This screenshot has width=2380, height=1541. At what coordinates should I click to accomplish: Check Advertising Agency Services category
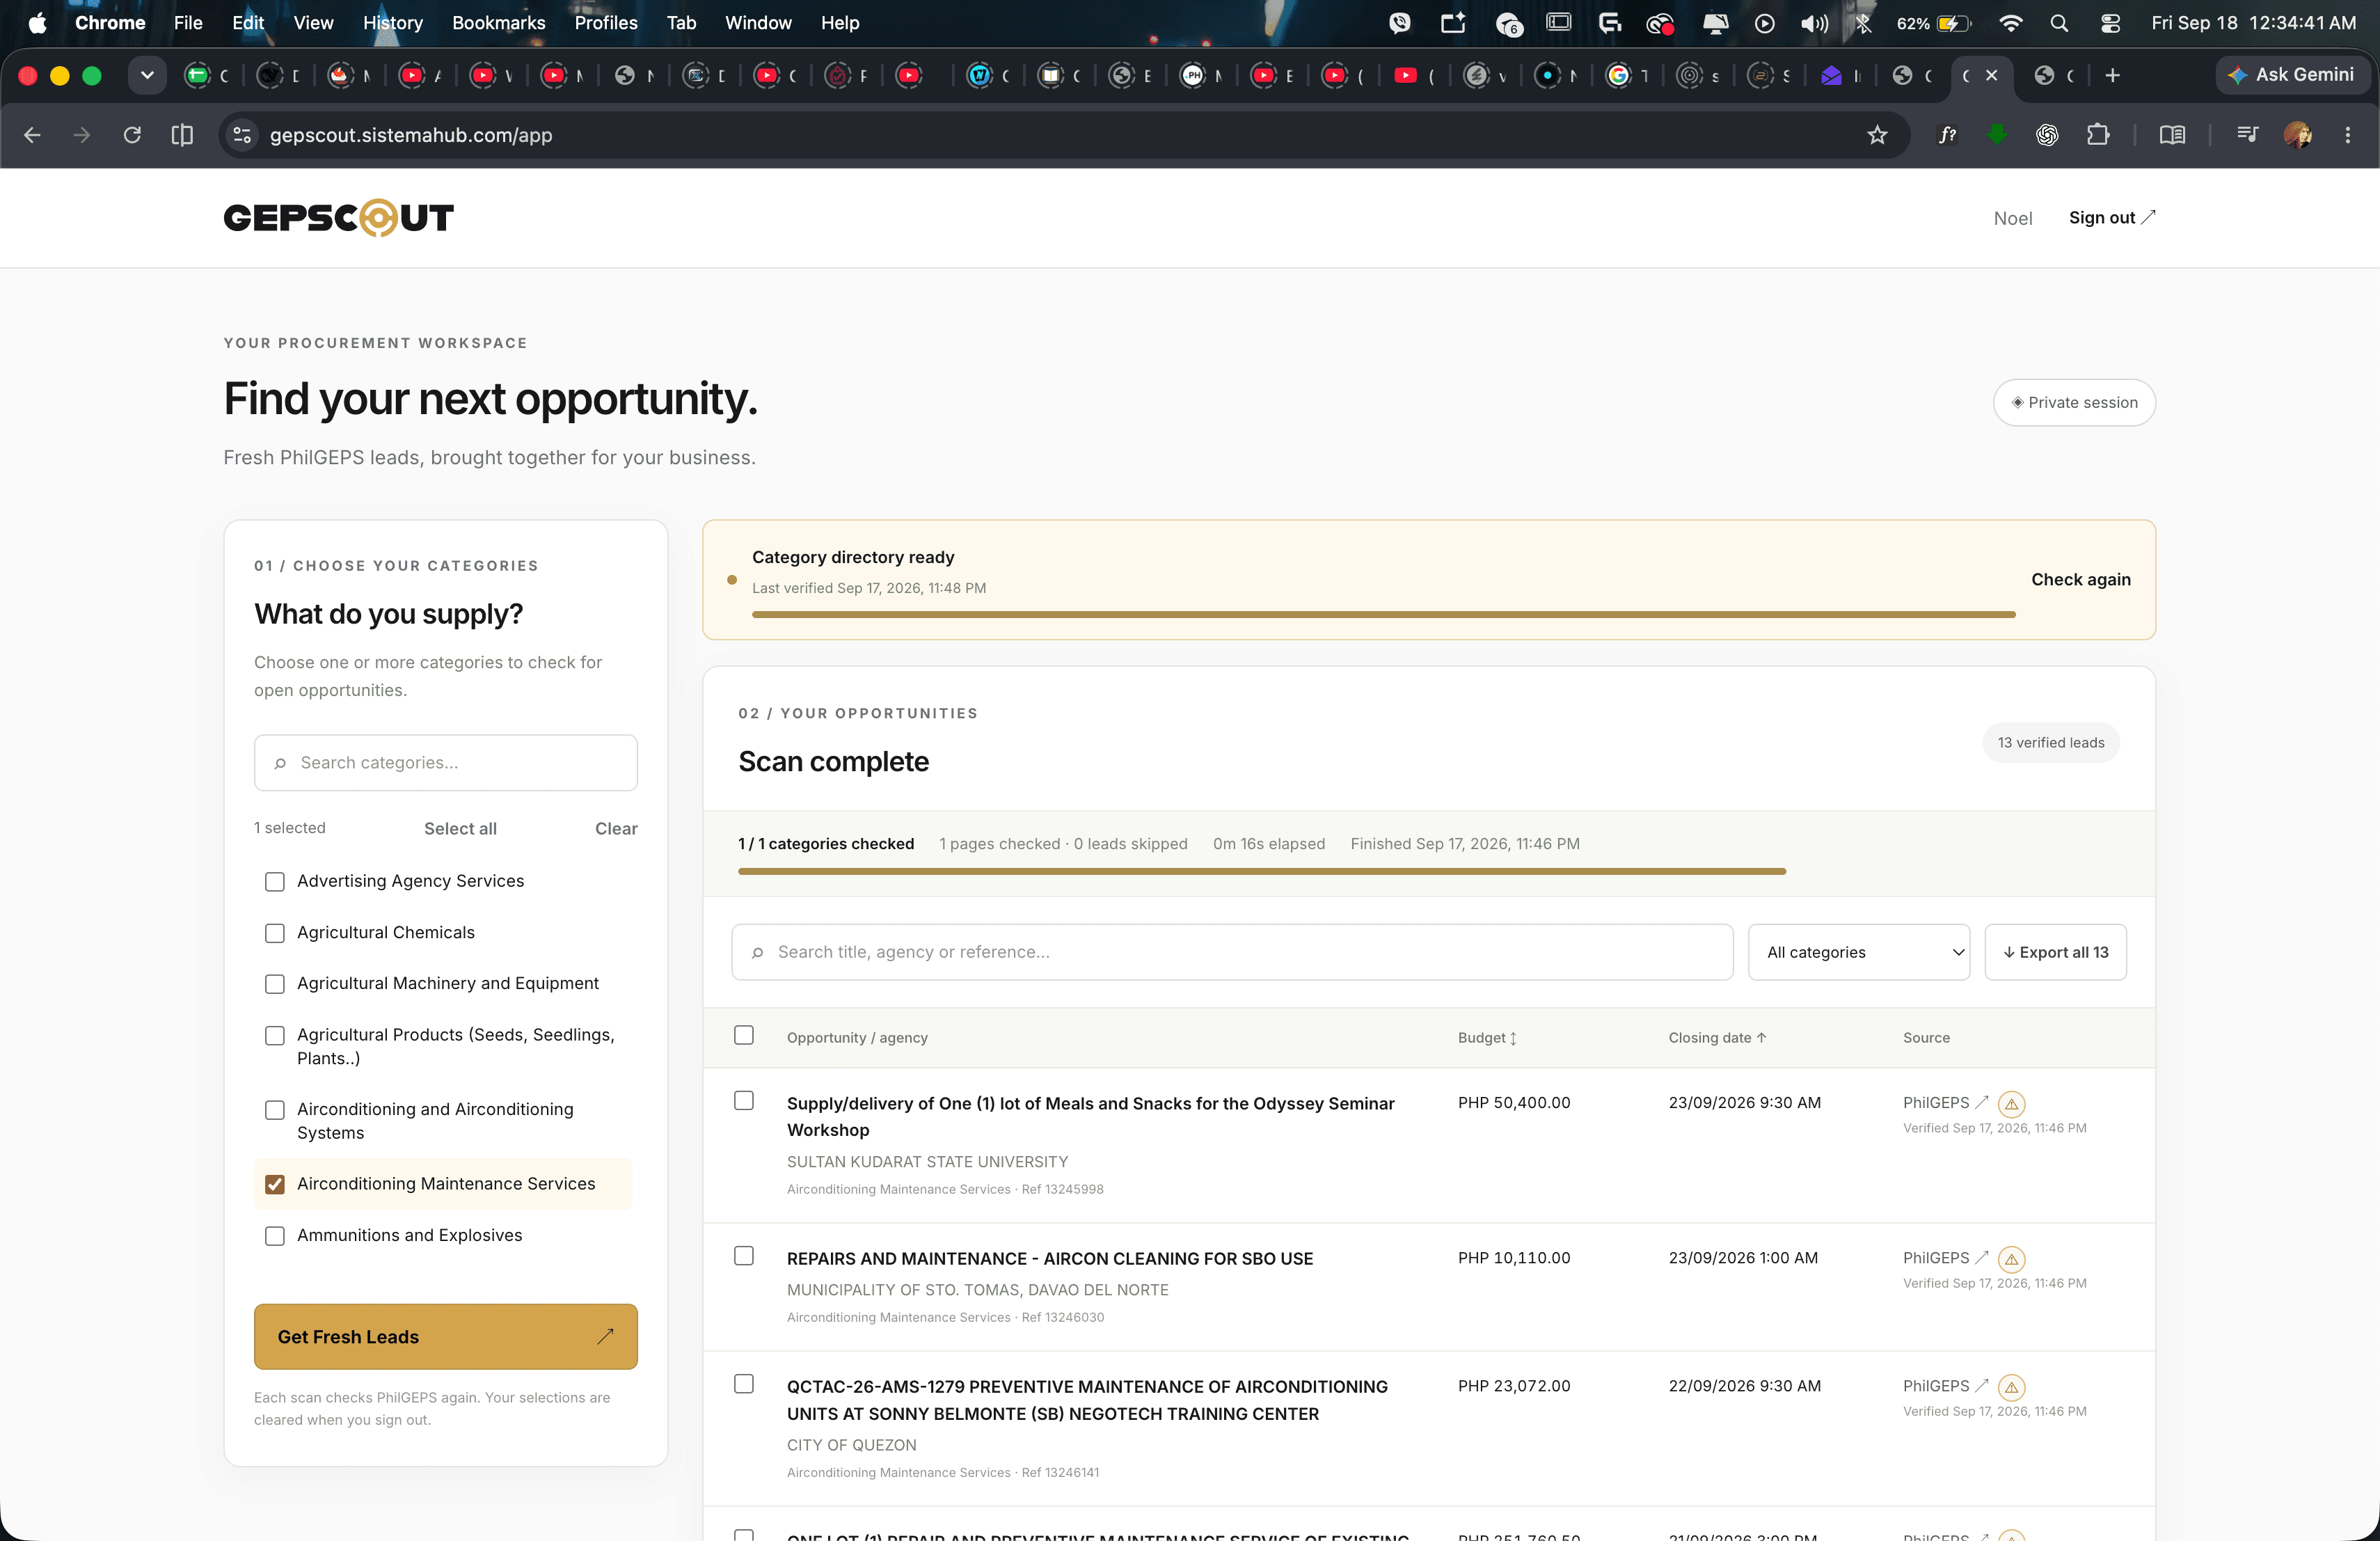[x=275, y=882]
